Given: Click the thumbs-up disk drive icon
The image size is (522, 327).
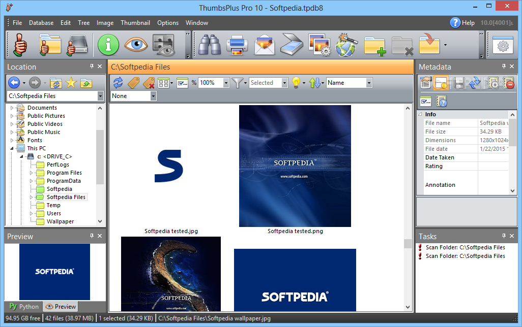Looking at the screenshot, I should [77, 45].
